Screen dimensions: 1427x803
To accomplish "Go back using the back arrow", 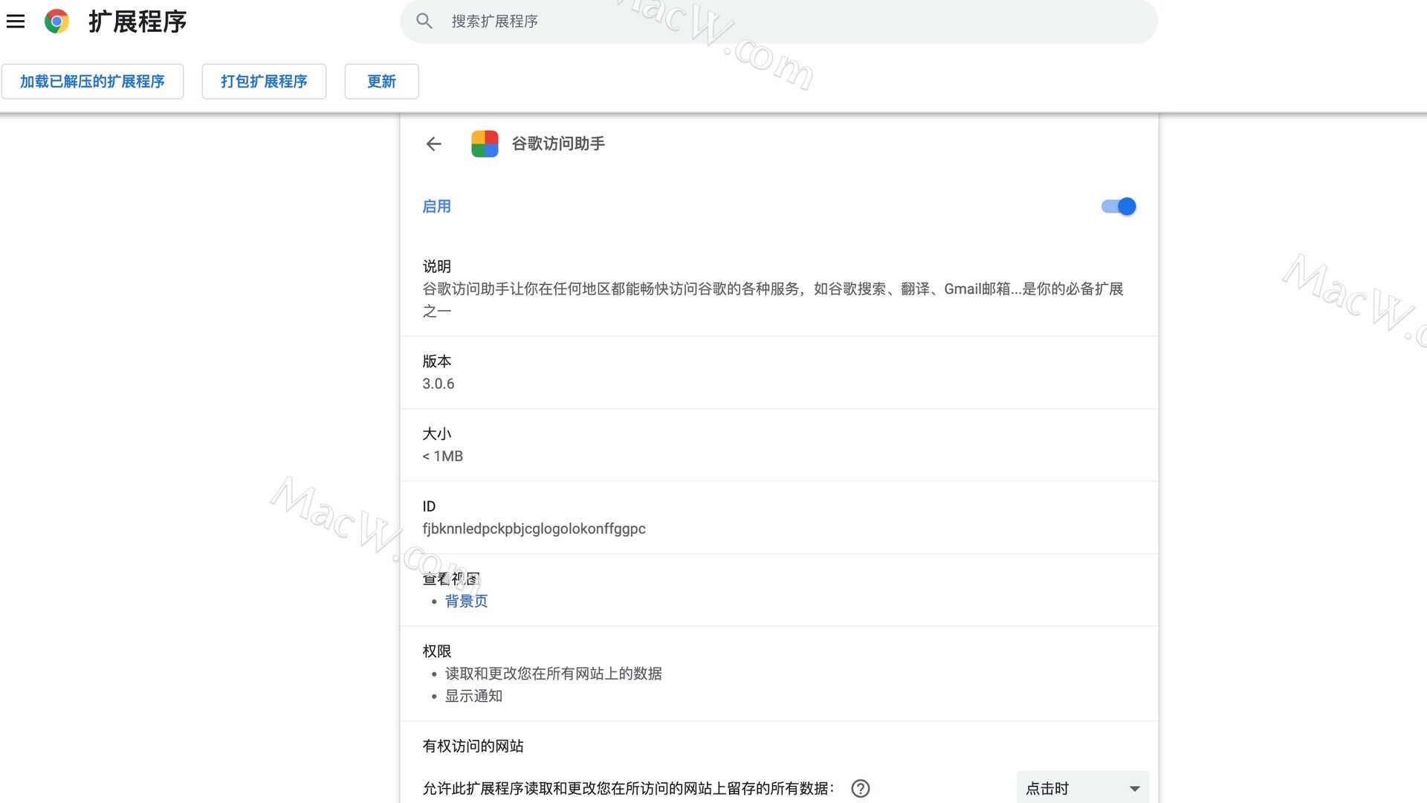I will pos(434,143).
